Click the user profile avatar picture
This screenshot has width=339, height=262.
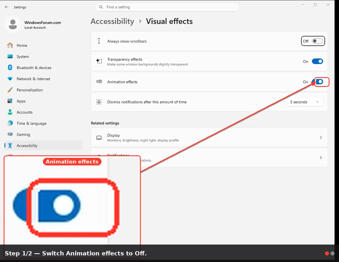point(13,25)
